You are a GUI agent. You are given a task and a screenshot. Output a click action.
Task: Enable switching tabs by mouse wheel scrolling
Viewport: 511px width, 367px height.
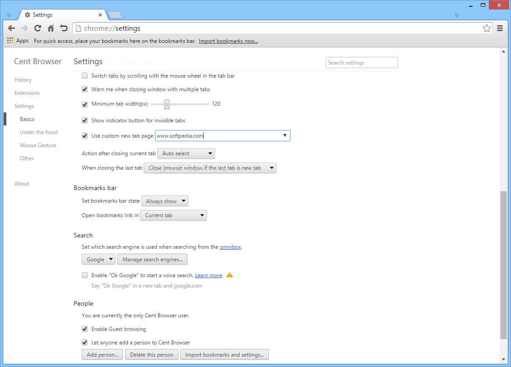point(85,75)
